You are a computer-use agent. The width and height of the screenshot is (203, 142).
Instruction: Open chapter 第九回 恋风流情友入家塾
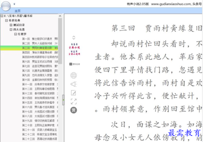(40, 75)
